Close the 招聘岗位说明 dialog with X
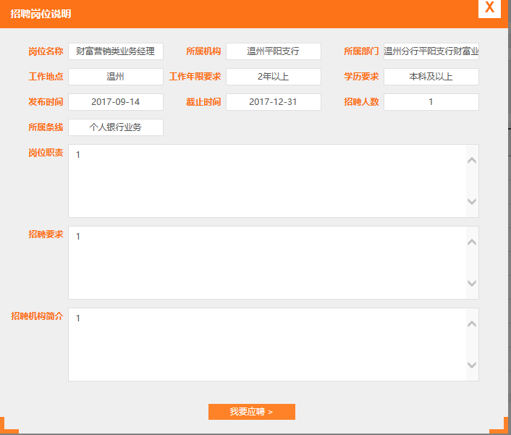511x435 pixels. (x=490, y=8)
